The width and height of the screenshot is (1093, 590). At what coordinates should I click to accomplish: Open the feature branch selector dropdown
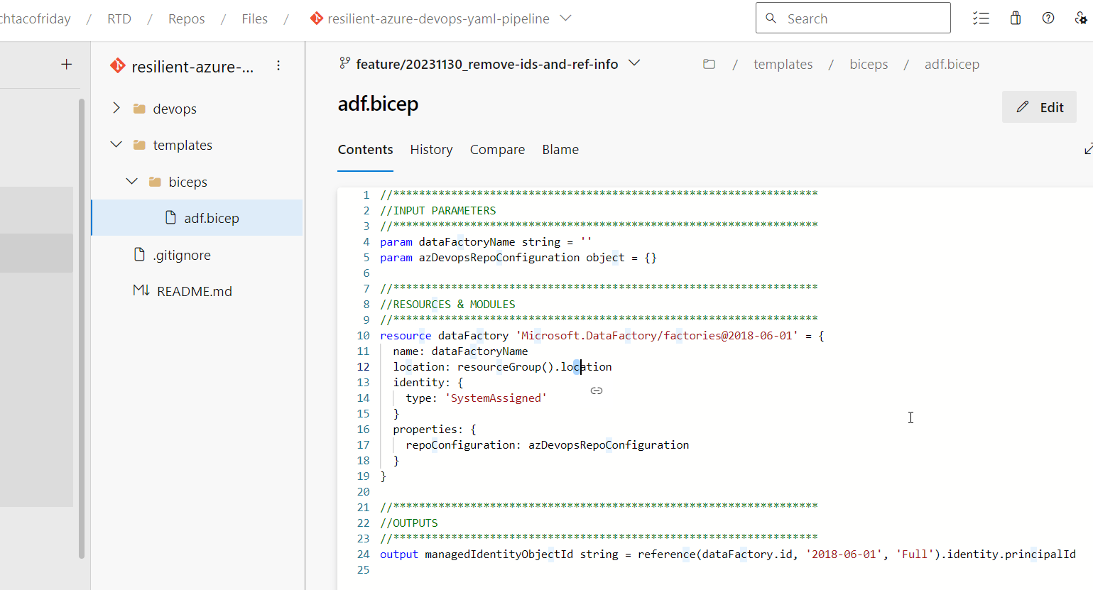[634, 63]
